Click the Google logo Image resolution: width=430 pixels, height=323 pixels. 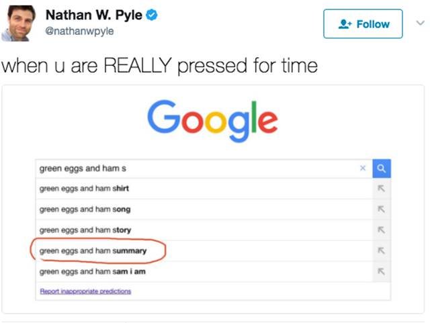[212, 121]
